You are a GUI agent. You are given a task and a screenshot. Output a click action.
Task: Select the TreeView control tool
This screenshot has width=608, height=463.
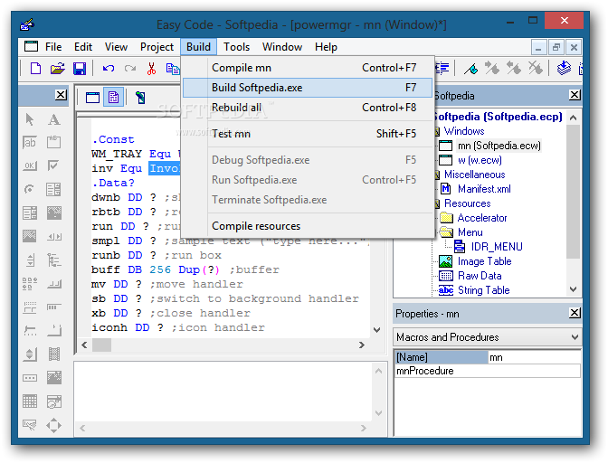click(x=54, y=260)
